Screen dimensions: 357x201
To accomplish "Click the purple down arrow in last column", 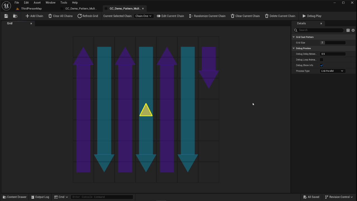I will point(209,68).
